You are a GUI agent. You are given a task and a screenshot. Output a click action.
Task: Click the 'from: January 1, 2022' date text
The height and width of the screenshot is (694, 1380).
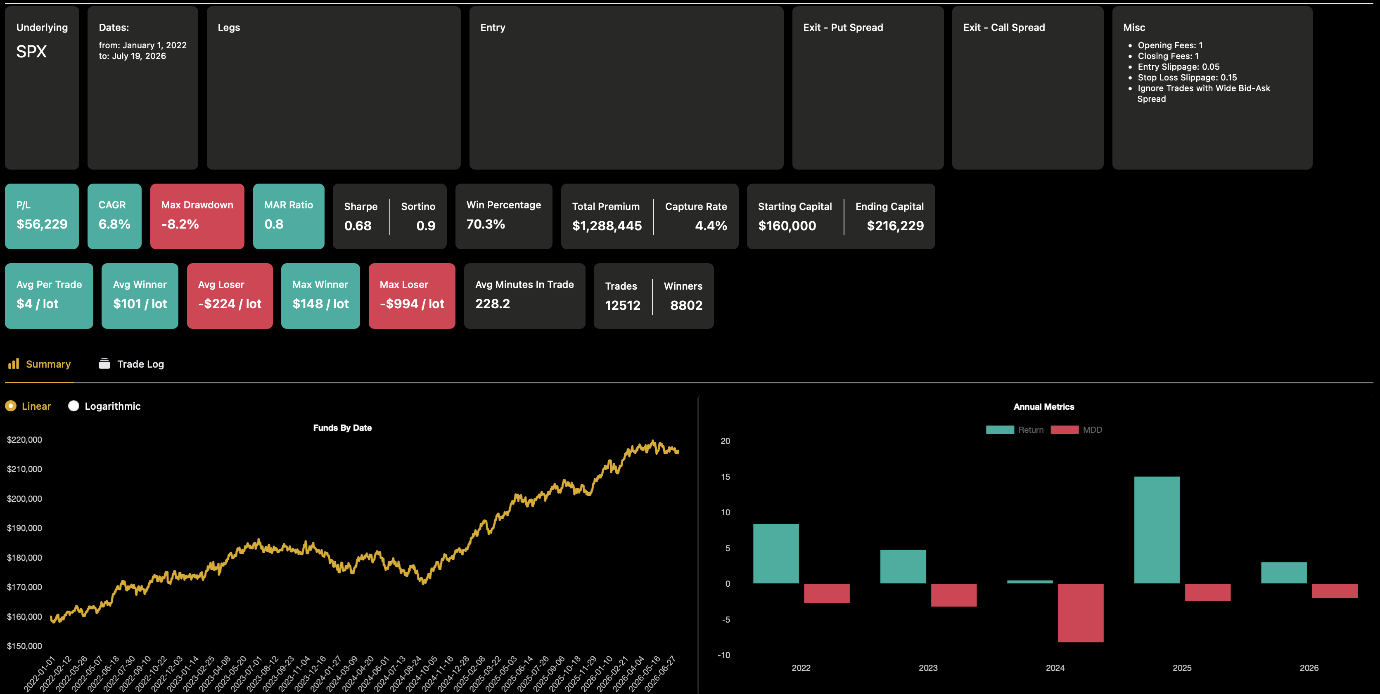(142, 45)
